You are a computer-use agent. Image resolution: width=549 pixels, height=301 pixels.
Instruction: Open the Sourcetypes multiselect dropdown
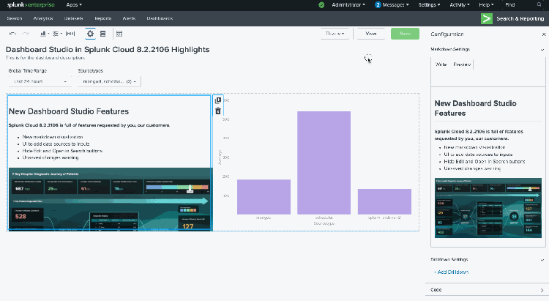click(x=108, y=81)
